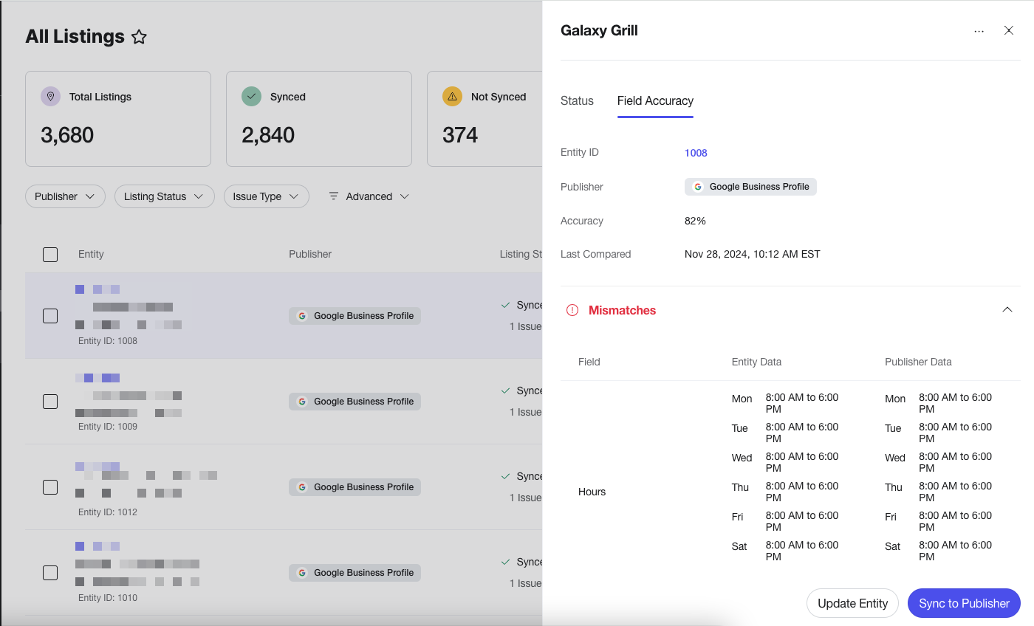
Task: Switch to the Status tab
Action: [577, 101]
